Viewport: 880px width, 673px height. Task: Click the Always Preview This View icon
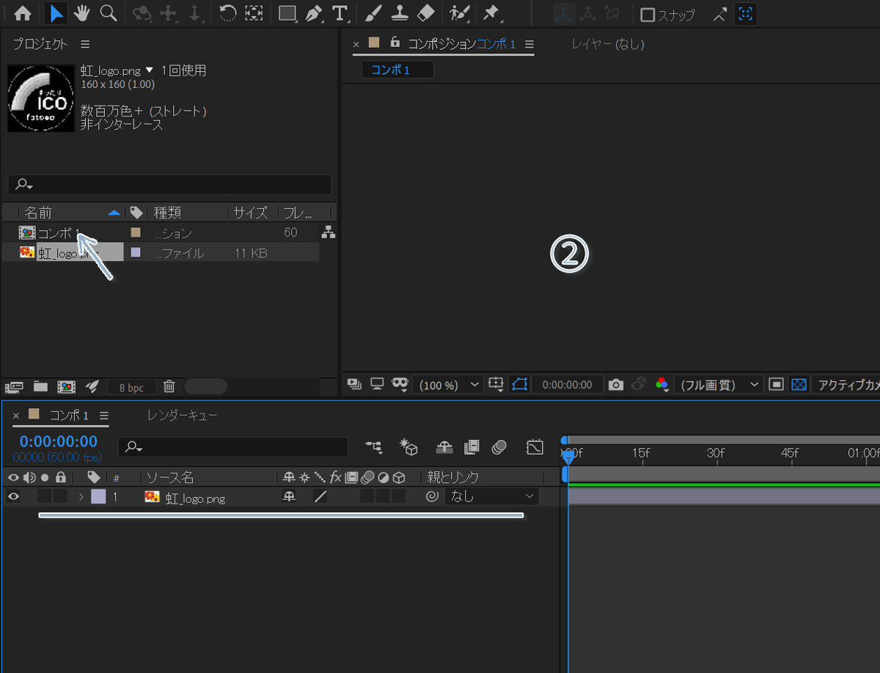point(355,383)
